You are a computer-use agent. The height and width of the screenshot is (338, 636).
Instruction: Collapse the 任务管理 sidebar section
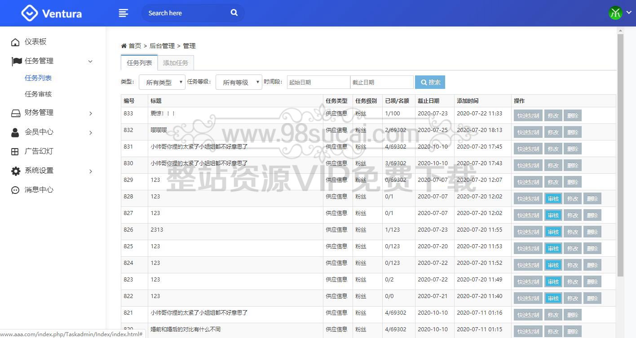tap(90, 61)
